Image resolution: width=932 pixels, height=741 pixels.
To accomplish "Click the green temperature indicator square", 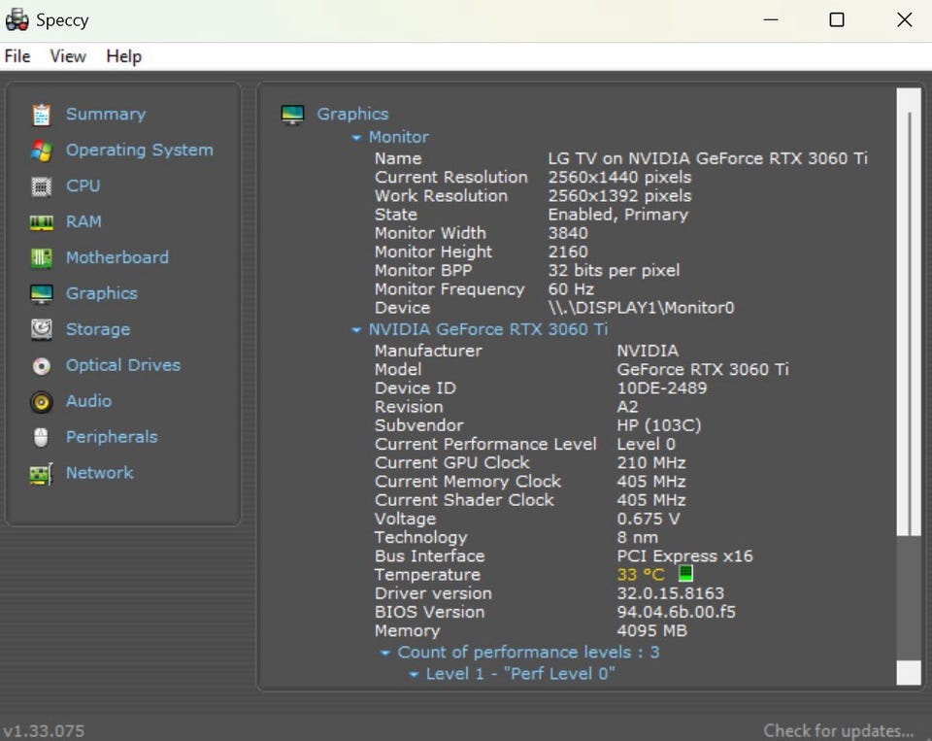I will pyautogui.click(x=685, y=574).
